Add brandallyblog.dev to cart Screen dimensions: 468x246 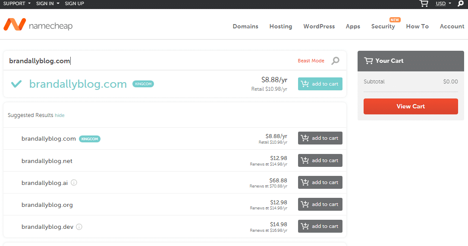[320, 226]
